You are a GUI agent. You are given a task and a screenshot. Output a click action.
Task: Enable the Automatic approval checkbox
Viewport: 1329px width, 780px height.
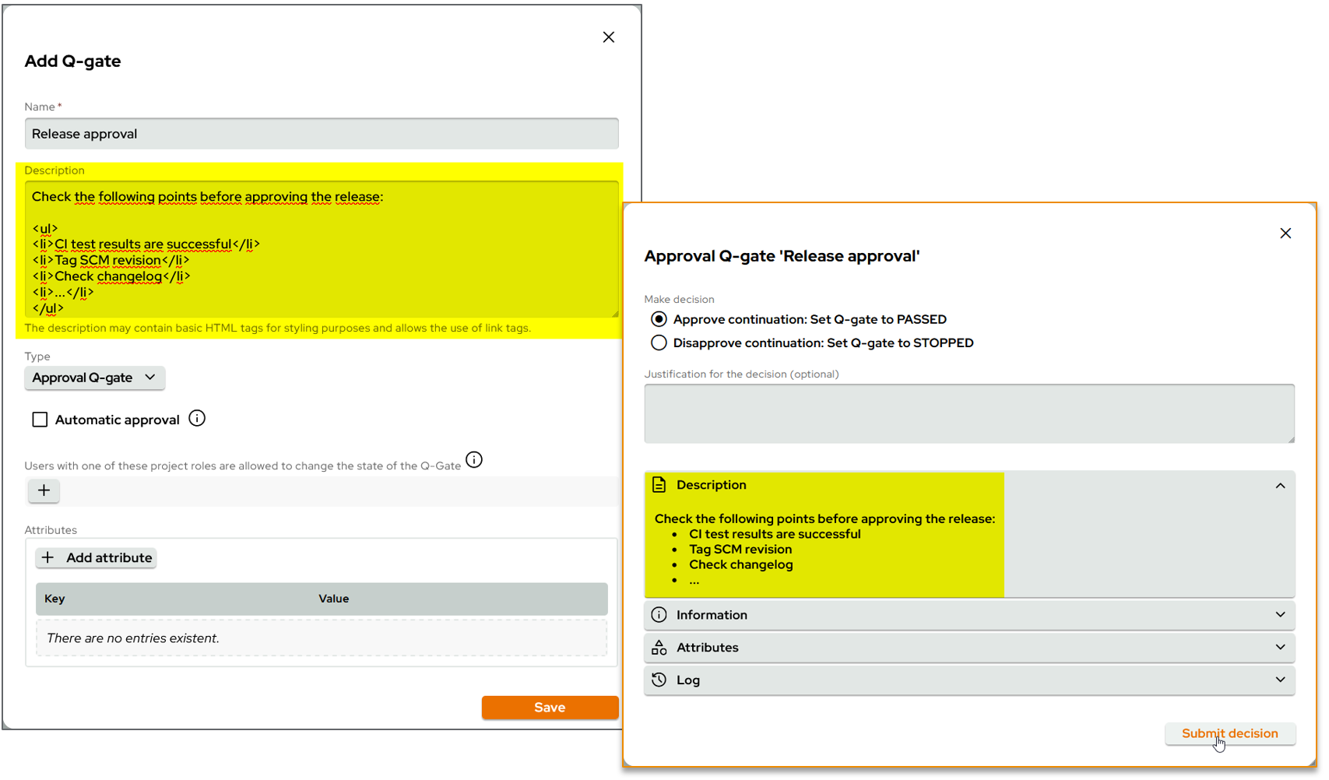click(40, 419)
